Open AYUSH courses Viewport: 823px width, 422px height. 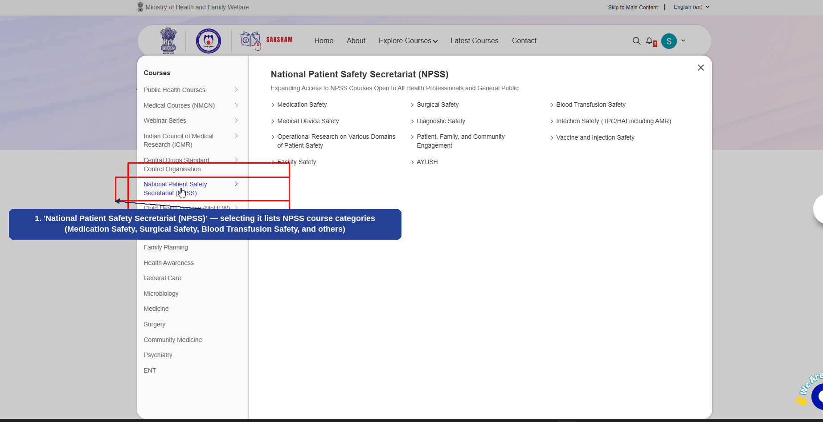pos(427,162)
